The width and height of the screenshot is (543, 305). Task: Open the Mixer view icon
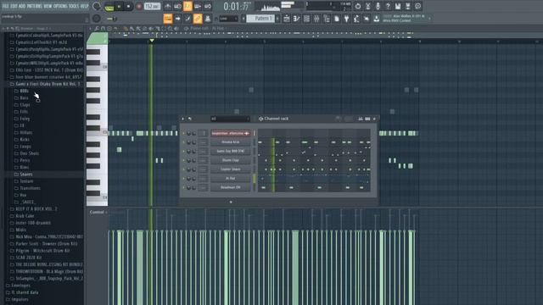click(x=316, y=19)
